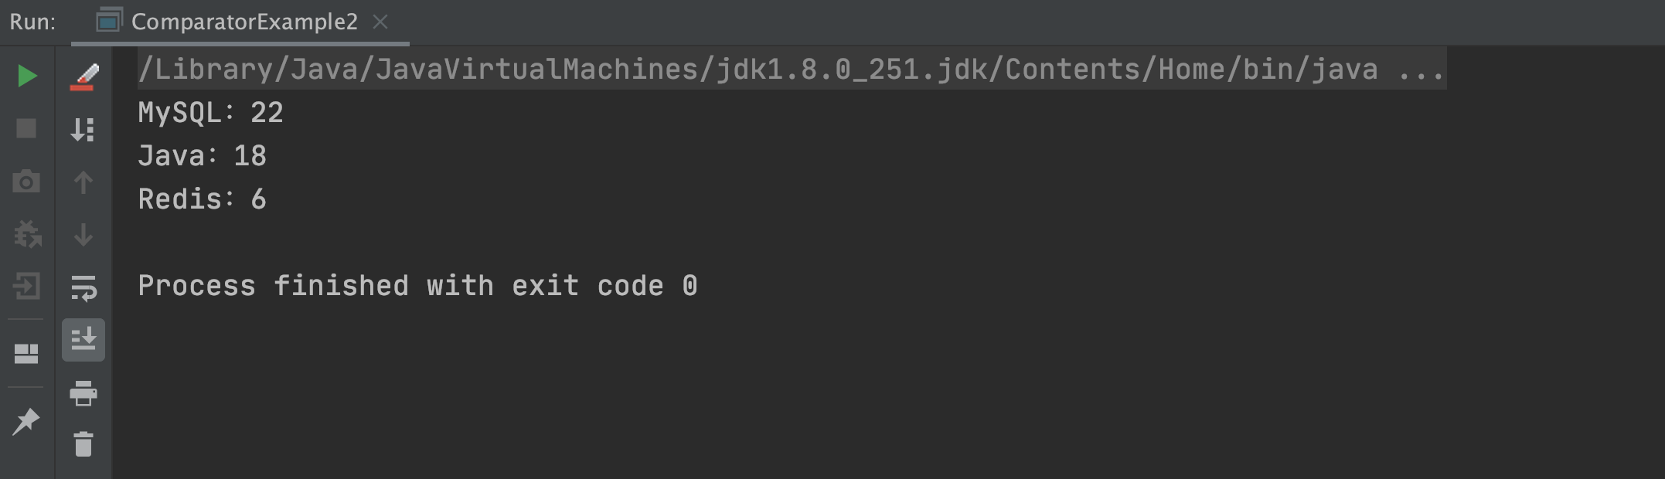
Task: Click the pencil icon with red underline
Action: [83, 76]
